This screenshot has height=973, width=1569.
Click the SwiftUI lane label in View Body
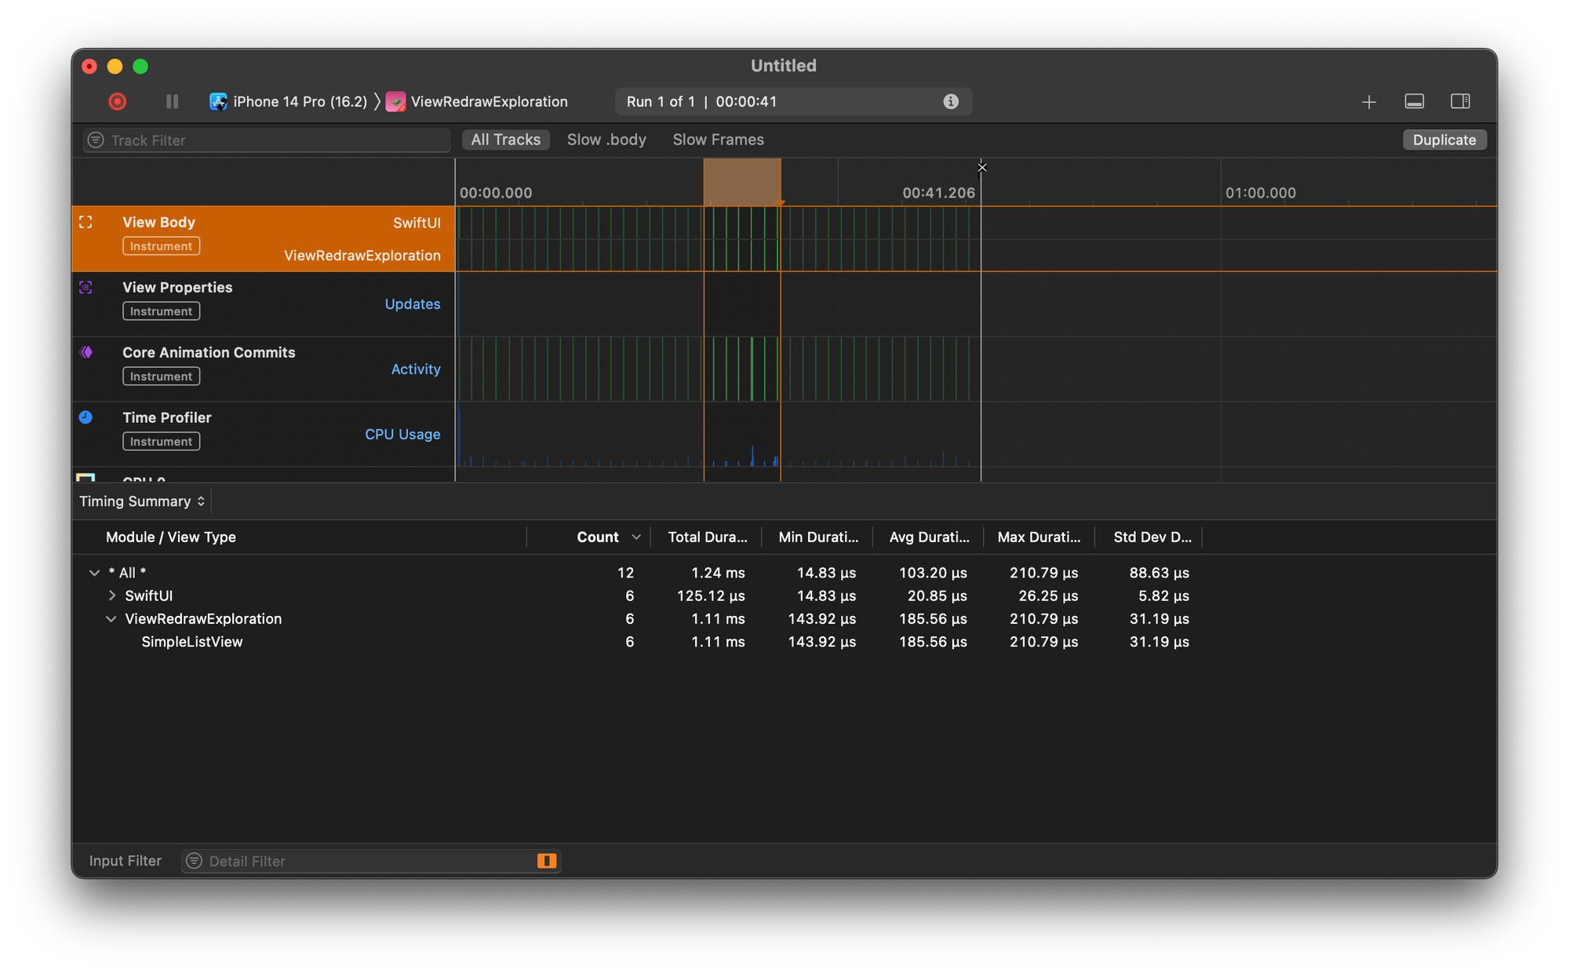417,223
